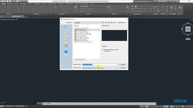Click the N compass direction on ViewCube
This screenshot has width=193, height=108.
tap(188, 23)
